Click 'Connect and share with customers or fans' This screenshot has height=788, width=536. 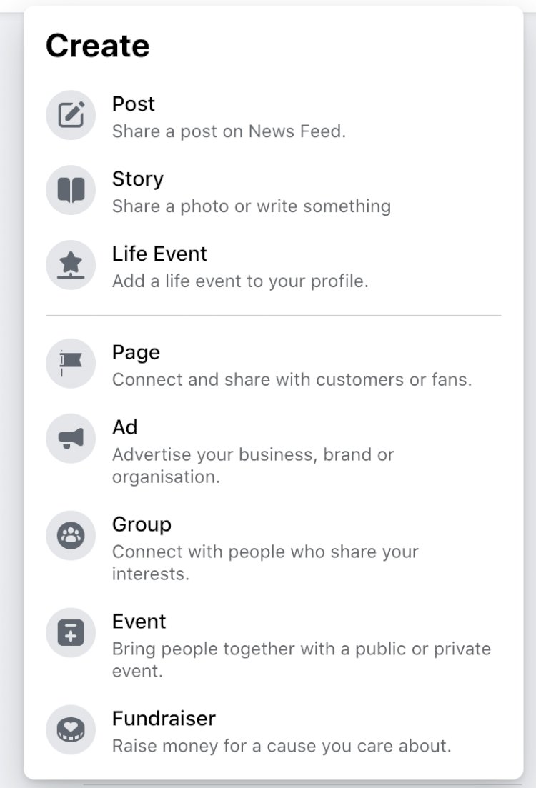292,379
